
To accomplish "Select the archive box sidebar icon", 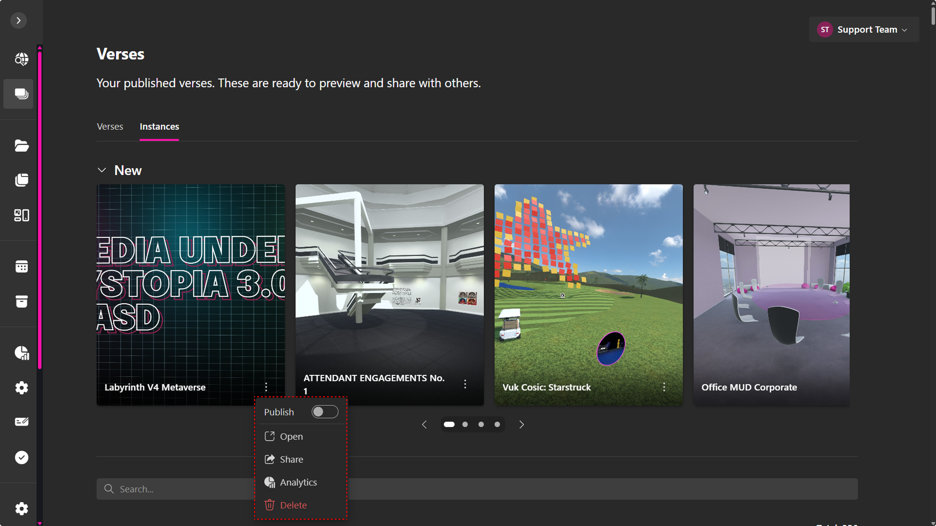I will coord(21,301).
